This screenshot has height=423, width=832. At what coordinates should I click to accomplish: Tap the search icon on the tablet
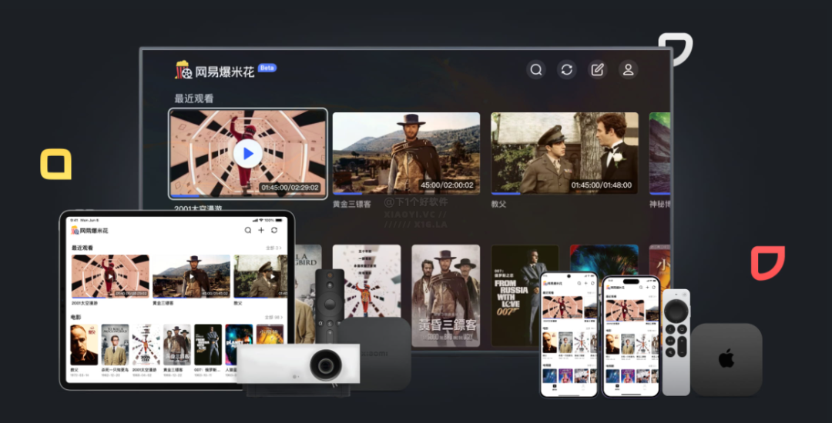[x=248, y=230]
